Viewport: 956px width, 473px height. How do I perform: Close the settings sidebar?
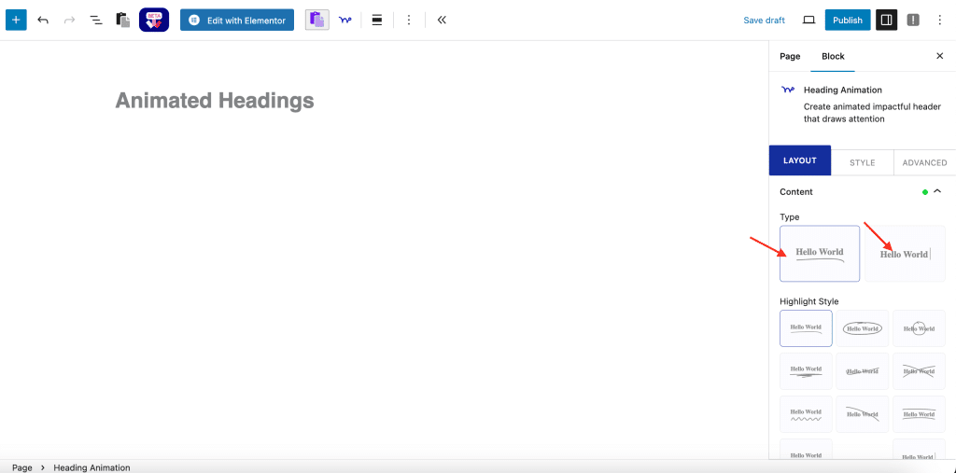tap(939, 56)
